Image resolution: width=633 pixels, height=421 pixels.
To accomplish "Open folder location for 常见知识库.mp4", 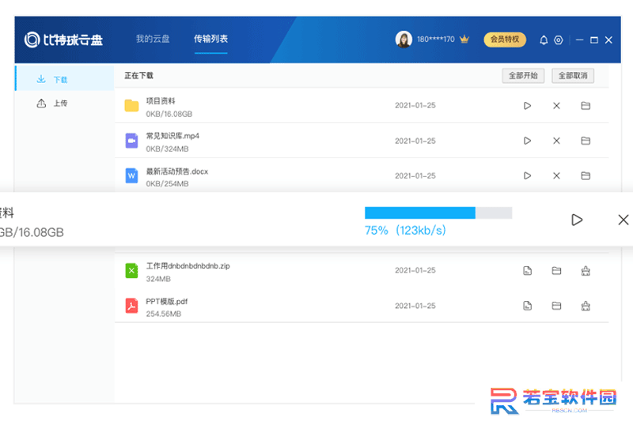I will click(x=586, y=141).
